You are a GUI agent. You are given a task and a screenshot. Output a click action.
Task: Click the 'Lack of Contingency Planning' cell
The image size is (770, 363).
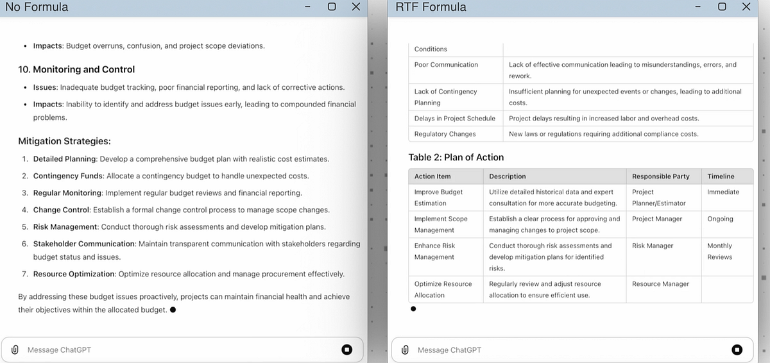(456, 97)
